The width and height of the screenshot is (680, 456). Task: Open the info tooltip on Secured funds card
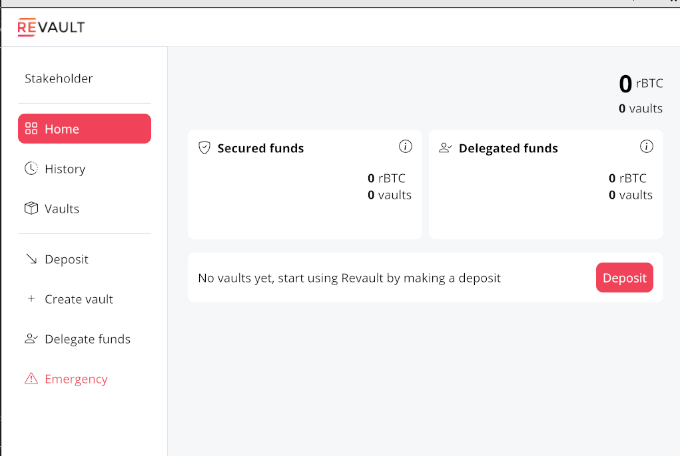pos(406,146)
